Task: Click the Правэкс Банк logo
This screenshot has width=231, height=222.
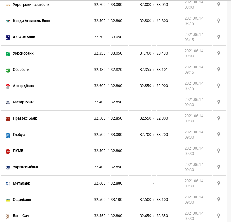Action: pos(8,119)
